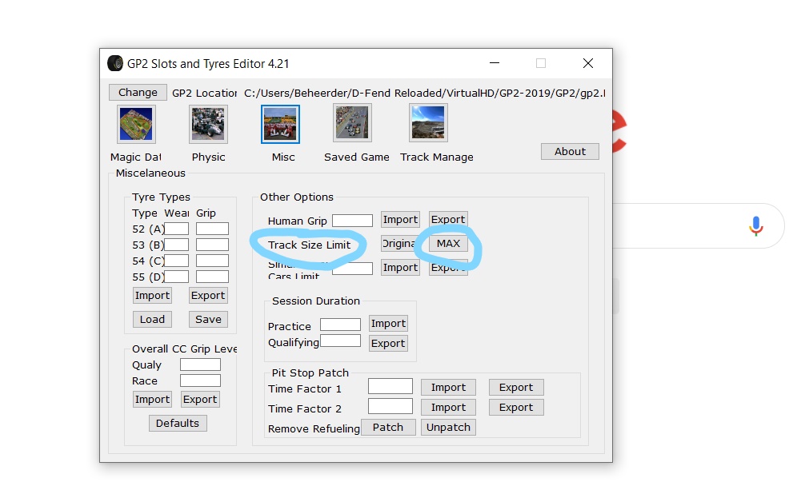Open the Track Manager section icon
The image size is (797, 486).
(428, 123)
